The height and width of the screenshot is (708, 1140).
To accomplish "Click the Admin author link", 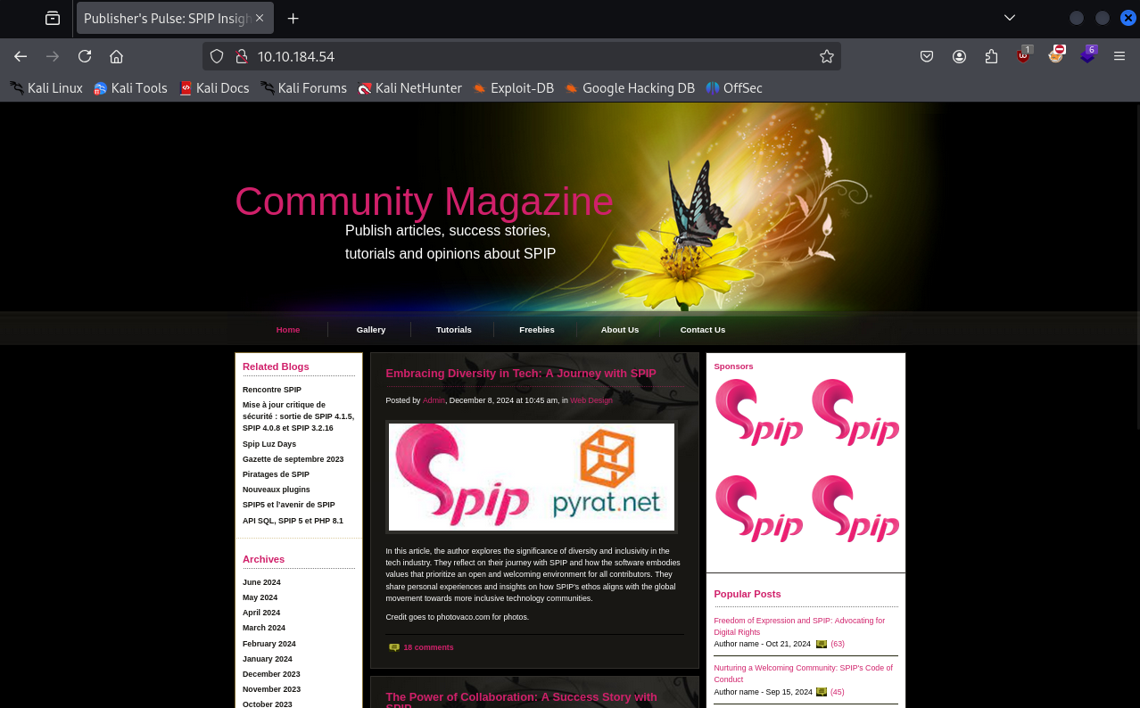I will pos(434,400).
